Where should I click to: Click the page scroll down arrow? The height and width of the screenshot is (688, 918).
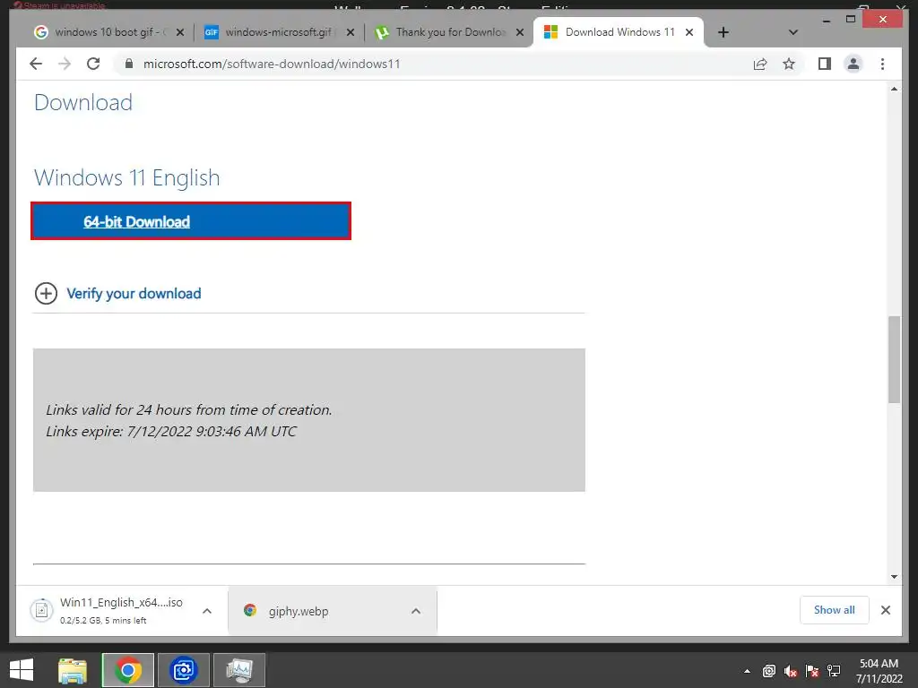(894, 577)
